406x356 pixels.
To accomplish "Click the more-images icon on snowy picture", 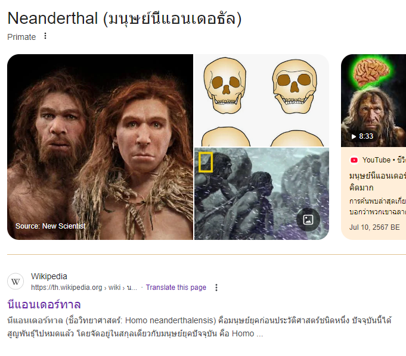I will (x=308, y=220).
